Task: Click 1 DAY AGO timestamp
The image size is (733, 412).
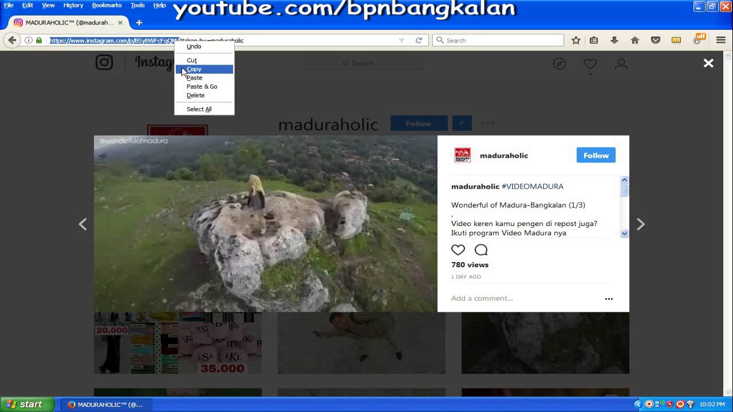Action: point(466,277)
